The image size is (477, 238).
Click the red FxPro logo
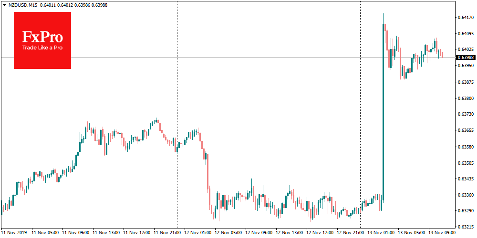point(42,40)
